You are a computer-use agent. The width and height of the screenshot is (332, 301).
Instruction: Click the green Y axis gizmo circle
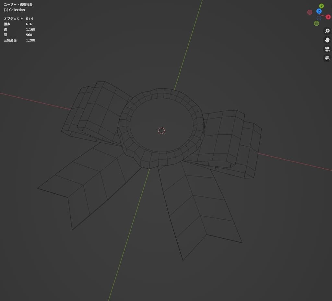pos(321,6)
